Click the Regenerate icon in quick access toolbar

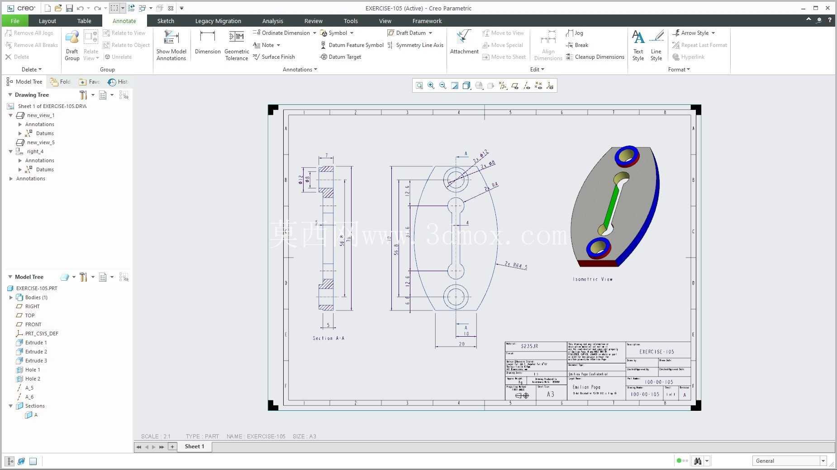(131, 8)
